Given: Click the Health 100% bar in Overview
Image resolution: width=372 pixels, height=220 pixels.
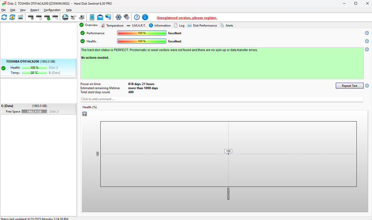Looking at the screenshot, I should point(142,41).
